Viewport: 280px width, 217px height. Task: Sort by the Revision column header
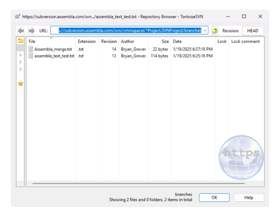coord(109,42)
